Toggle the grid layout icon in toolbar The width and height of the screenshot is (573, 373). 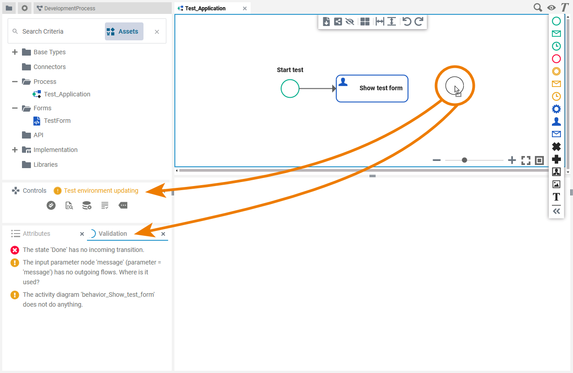pyautogui.click(x=365, y=22)
